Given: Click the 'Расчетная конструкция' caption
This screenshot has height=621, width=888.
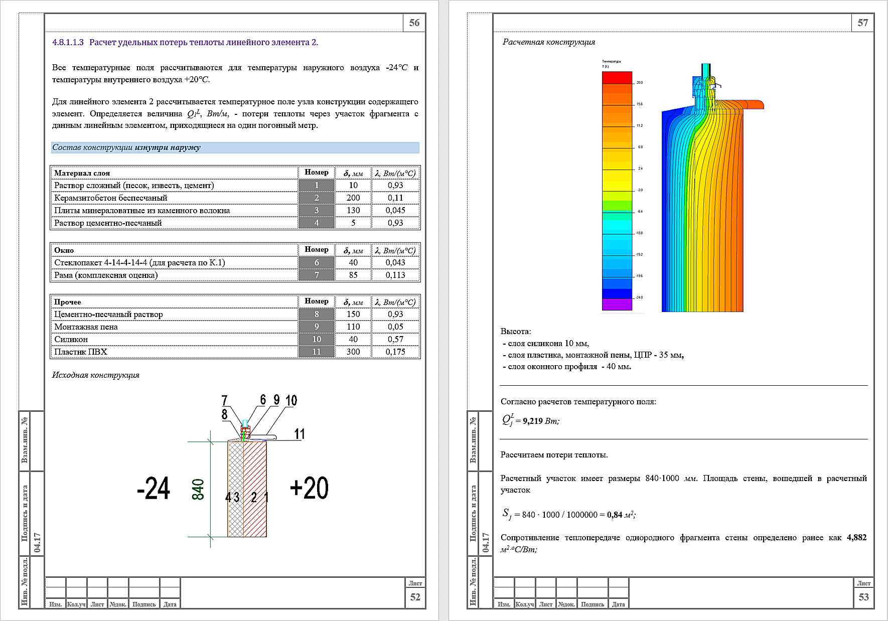Looking at the screenshot, I should point(548,42).
